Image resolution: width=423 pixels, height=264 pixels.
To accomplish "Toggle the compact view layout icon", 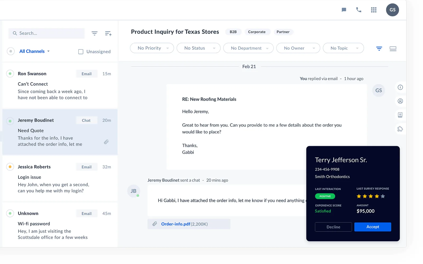I will (393, 49).
